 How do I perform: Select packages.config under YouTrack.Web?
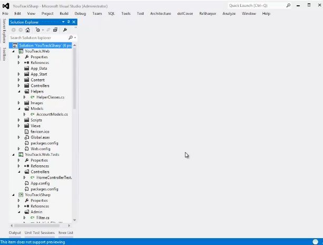tap(44, 143)
